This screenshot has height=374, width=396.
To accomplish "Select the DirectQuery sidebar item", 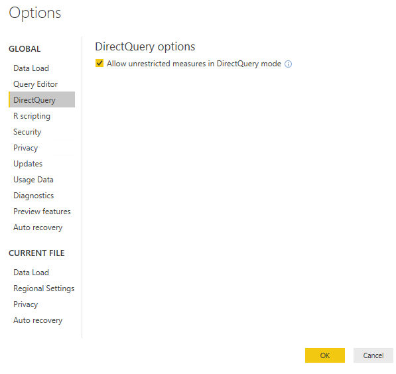I will 42,99.
